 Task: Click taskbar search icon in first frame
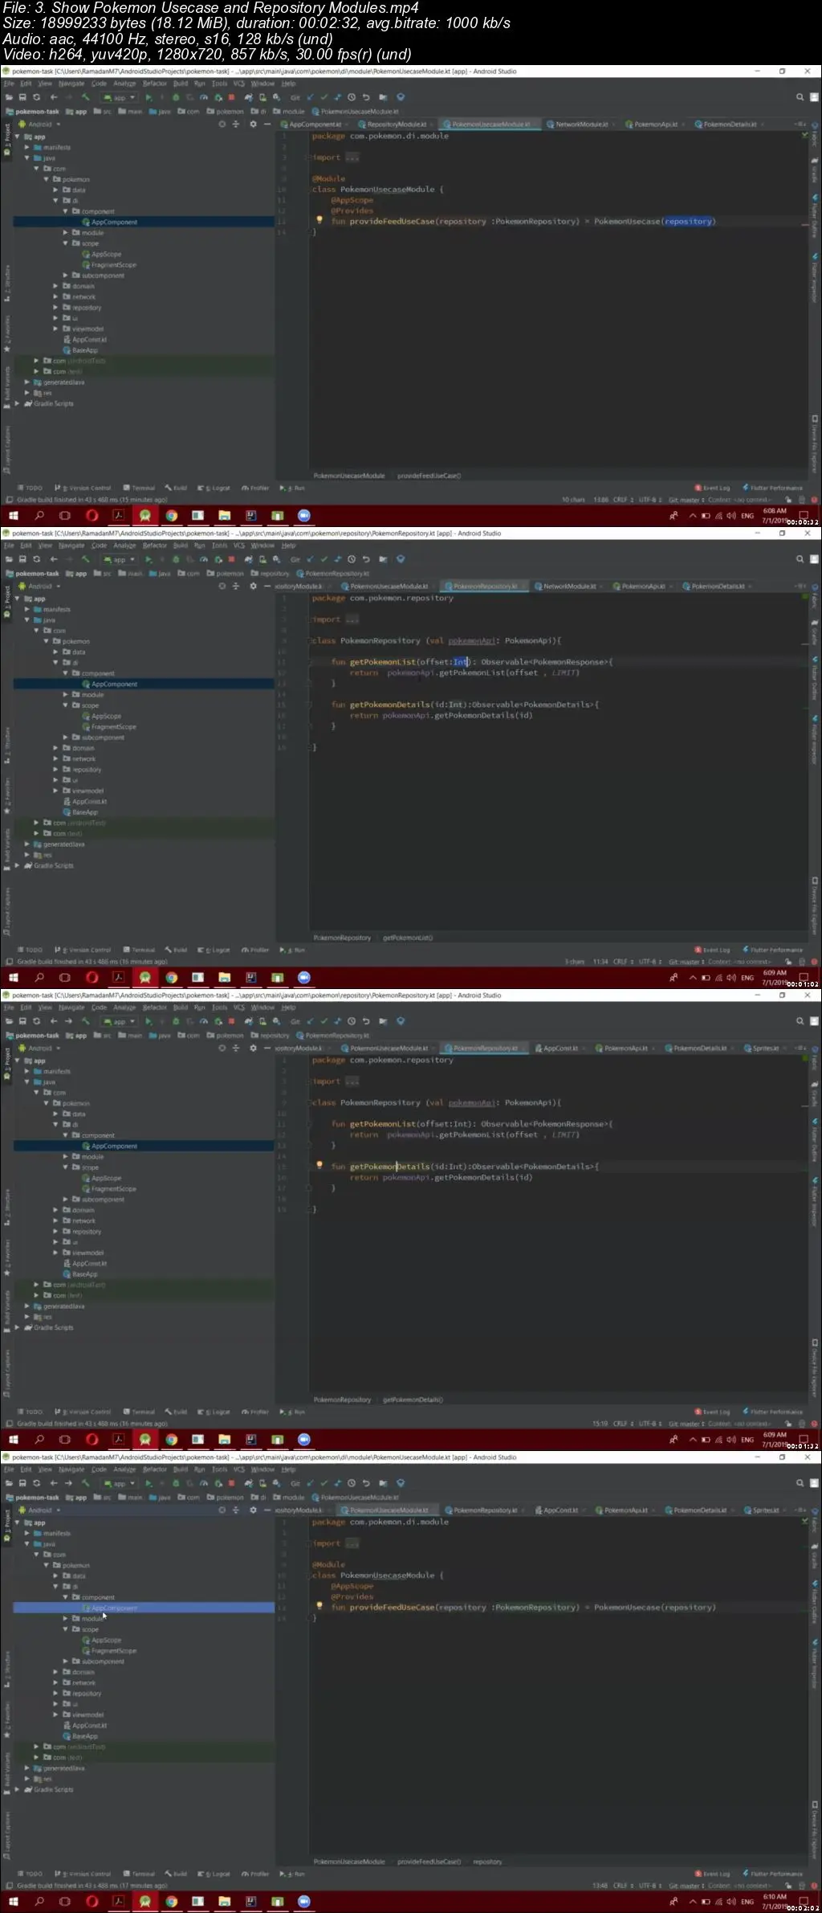tap(39, 516)
